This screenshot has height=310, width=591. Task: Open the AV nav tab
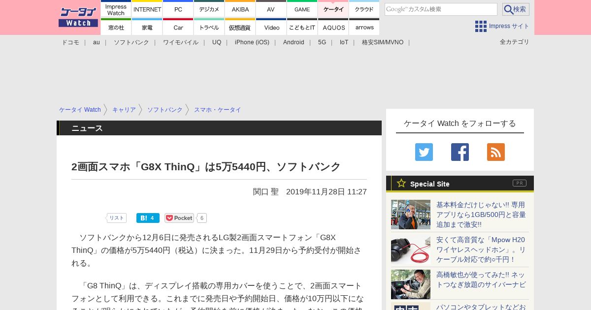[x=271, y=9]
